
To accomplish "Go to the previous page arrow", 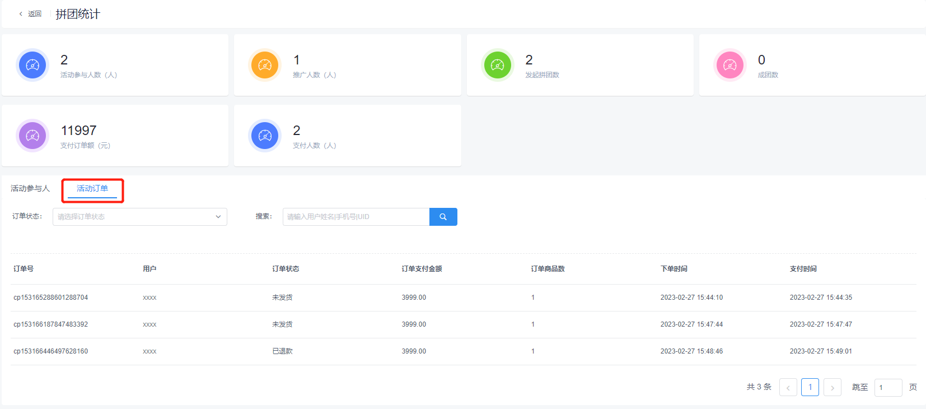I will pyautogui.click(x=788, y=388).
